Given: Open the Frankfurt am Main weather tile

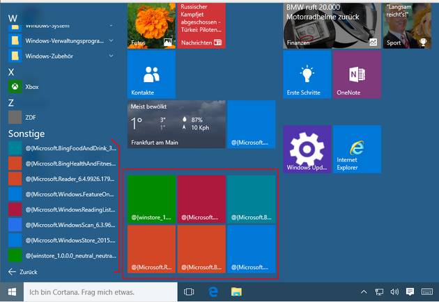Looking at the screenshot, I should coord(176,124).
